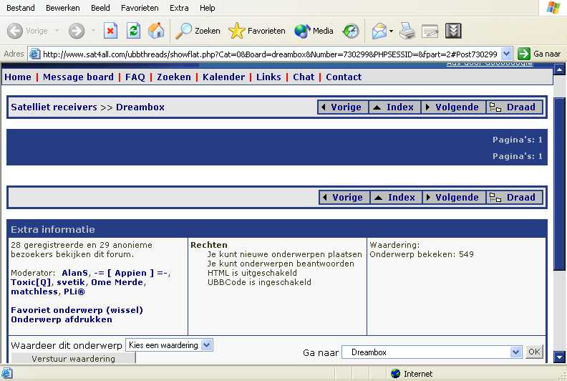Click the top Draad view button
Screen dimensions: 567x381
click(x=514, y=107)
